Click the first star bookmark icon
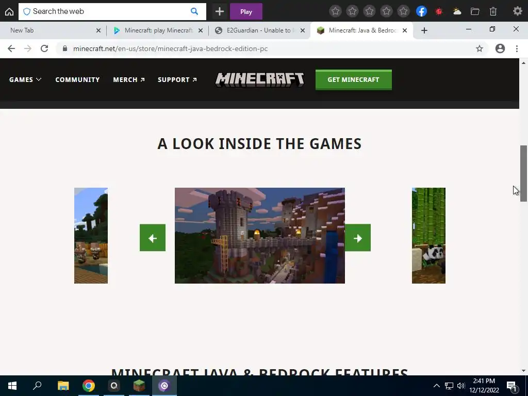528x396 pixels. click(x=335, y=11)
